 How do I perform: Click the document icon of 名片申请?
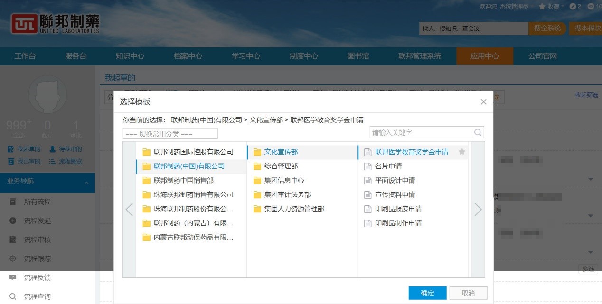click(x=367, y=166)
